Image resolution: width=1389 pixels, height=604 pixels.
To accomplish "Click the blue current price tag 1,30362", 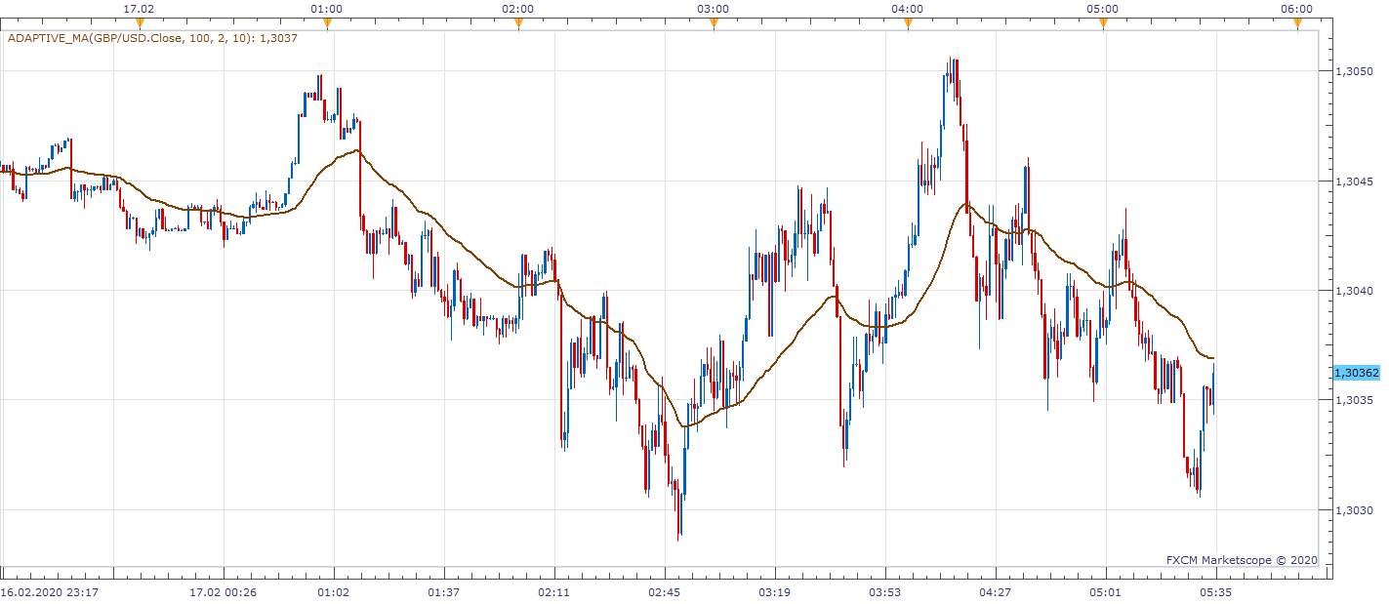I will (x=1356, y=373).
